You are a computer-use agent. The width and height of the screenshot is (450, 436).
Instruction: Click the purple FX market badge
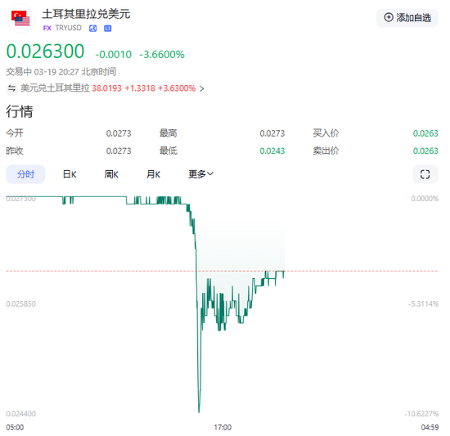pos(47,28)
